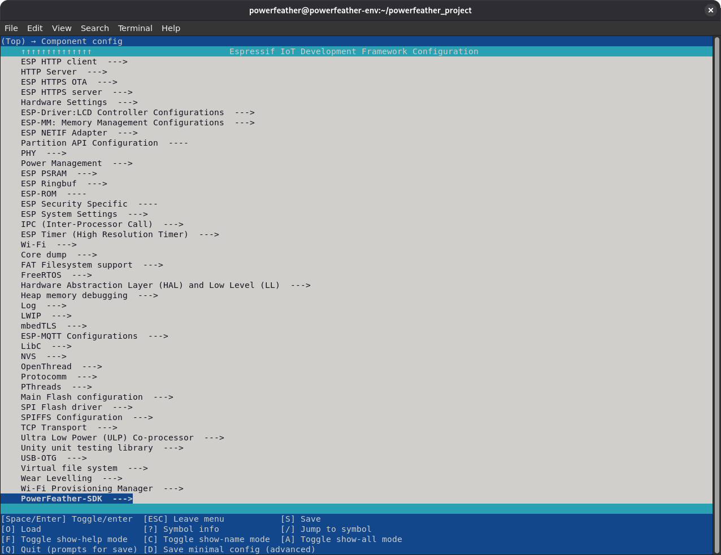The image size is (721, 555).
Task: Select IPC (Inter-Processor Call) entry
Action: [x=102, y=224]
